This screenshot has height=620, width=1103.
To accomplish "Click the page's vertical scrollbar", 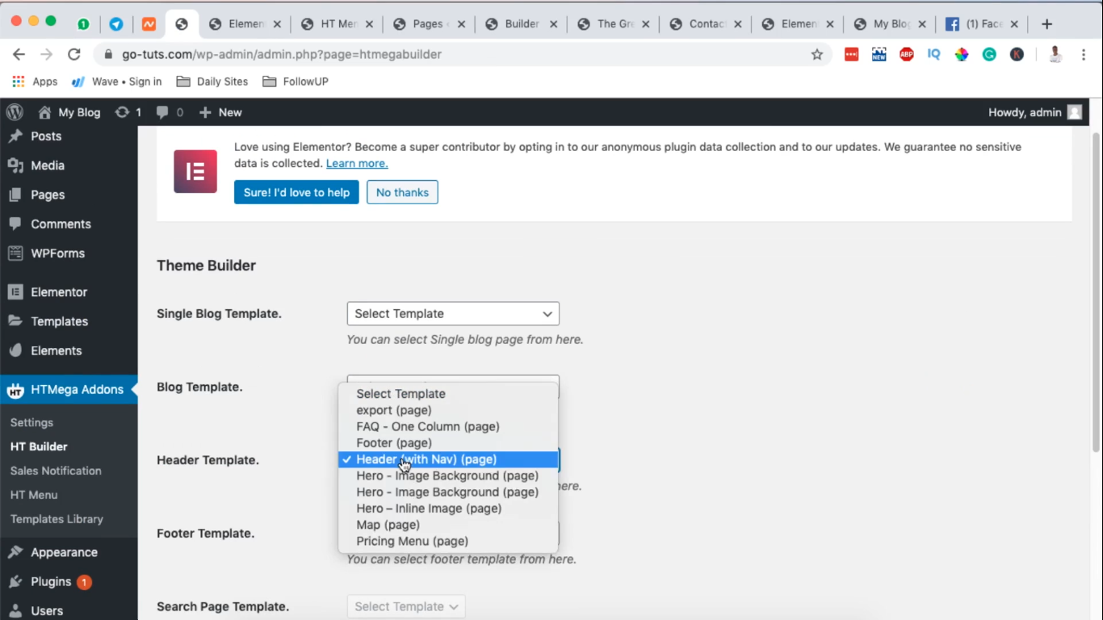I will [x=1096, y=291].
